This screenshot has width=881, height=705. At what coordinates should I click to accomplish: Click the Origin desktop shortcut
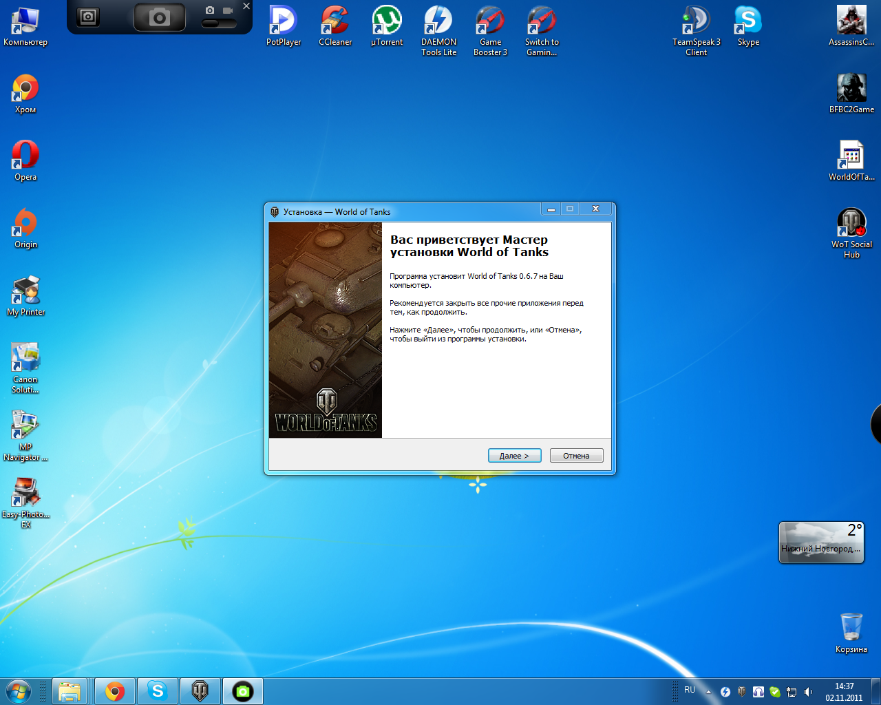(25, 228)
